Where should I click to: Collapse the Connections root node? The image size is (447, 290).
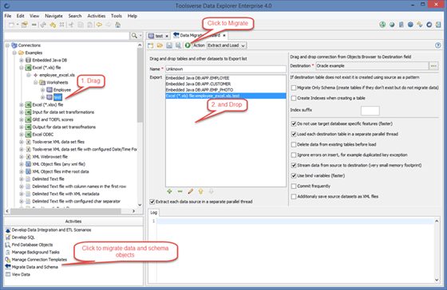pyautogui.click(x=7, y=45)
